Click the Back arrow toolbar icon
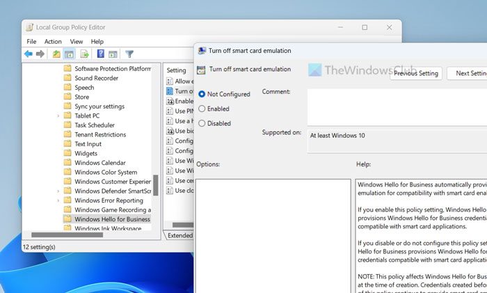Viewport: 487px width, 293px height. [x=29, y=54]
